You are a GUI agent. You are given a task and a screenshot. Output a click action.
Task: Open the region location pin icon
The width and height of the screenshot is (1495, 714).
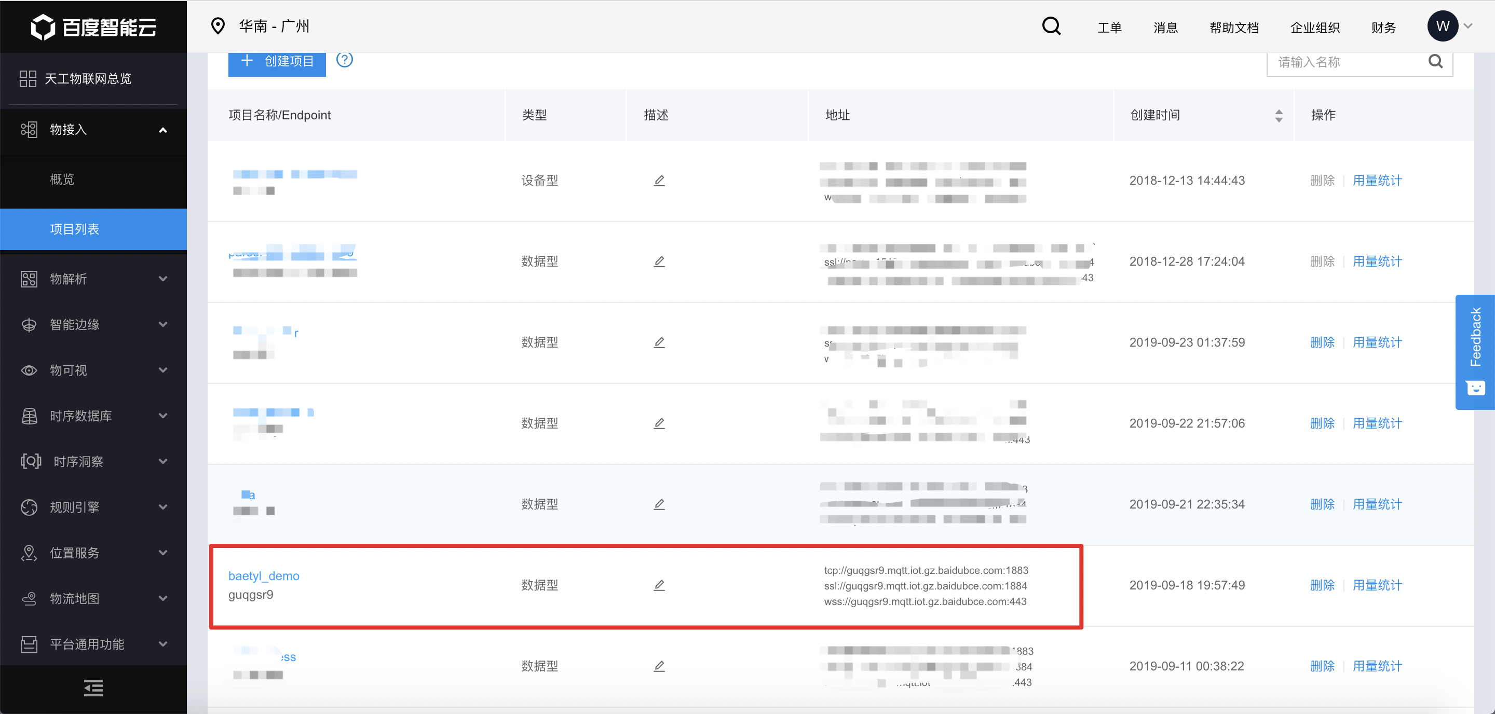tap(218, 26)
